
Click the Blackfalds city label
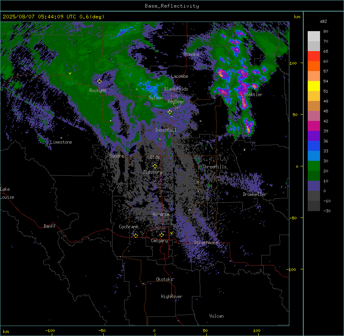pos(176,89)
